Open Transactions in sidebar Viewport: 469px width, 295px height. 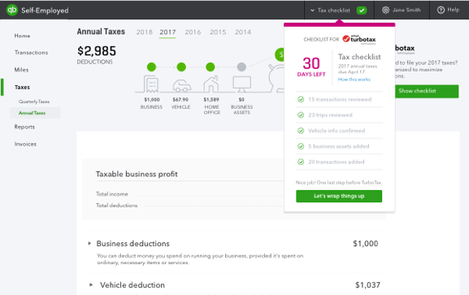click(x=31, y=52)
